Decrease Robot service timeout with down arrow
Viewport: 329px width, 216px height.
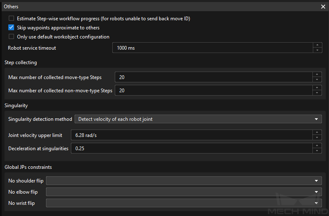coord(317,50)
